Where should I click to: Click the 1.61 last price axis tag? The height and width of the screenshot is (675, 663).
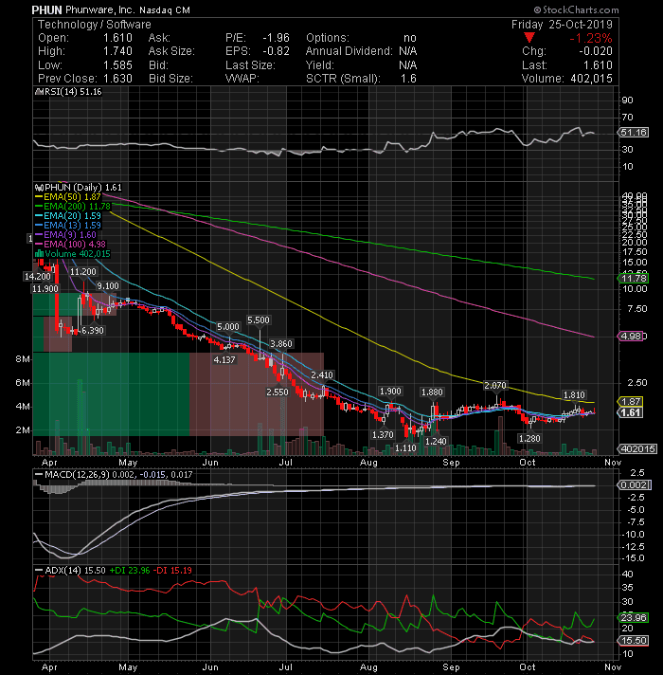click(x=631, y=412)
